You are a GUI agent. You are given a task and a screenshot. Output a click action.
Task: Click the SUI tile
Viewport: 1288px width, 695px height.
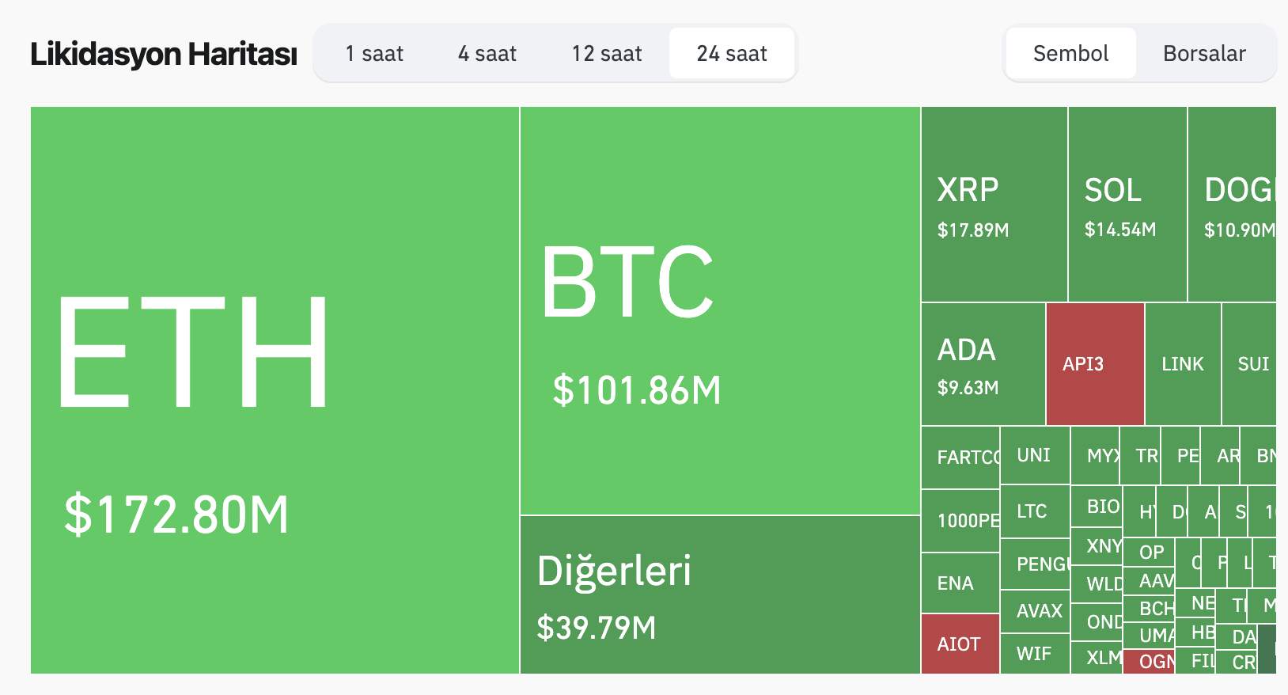tap(1250, 364)
